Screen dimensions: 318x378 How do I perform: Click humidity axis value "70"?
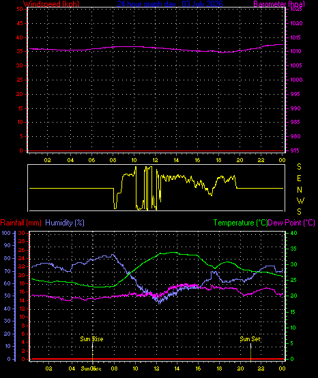point(8,272)
